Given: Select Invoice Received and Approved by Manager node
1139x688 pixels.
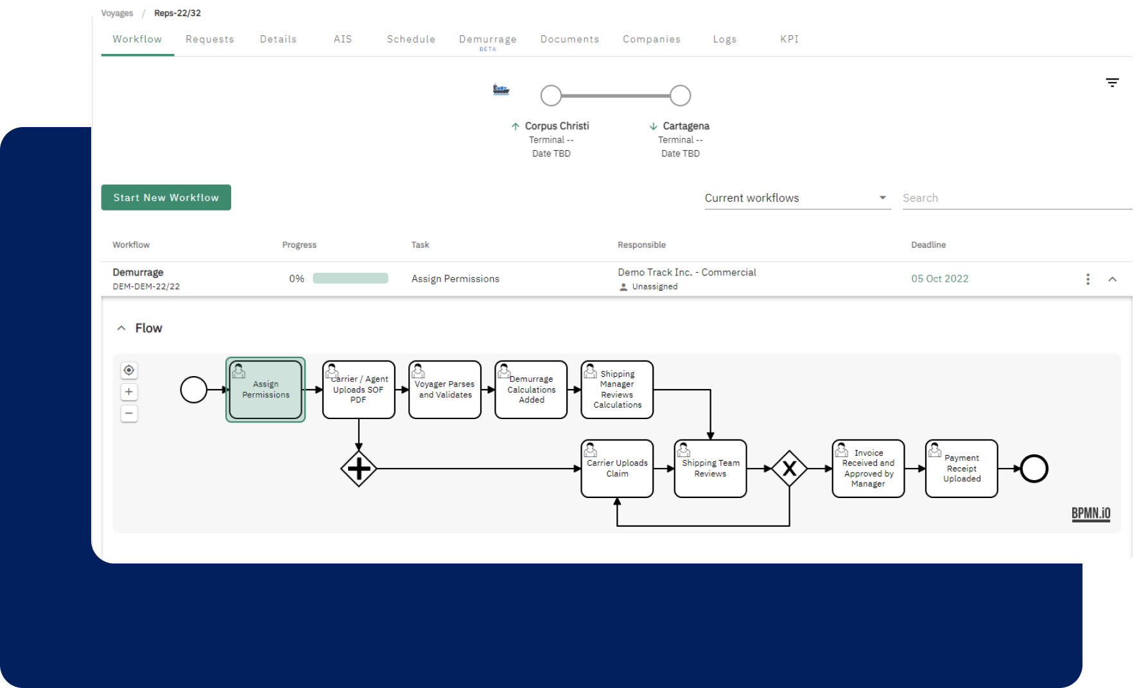Looking at the screenshot, I should [868, 469].
